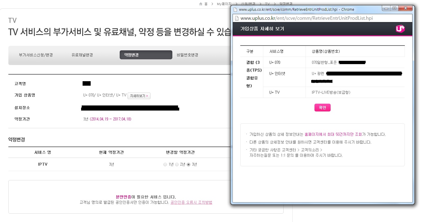Go to the 비밀번호변경 tab
The width and height of the screenshot is (421, 222).
click(x=187, y=55)
